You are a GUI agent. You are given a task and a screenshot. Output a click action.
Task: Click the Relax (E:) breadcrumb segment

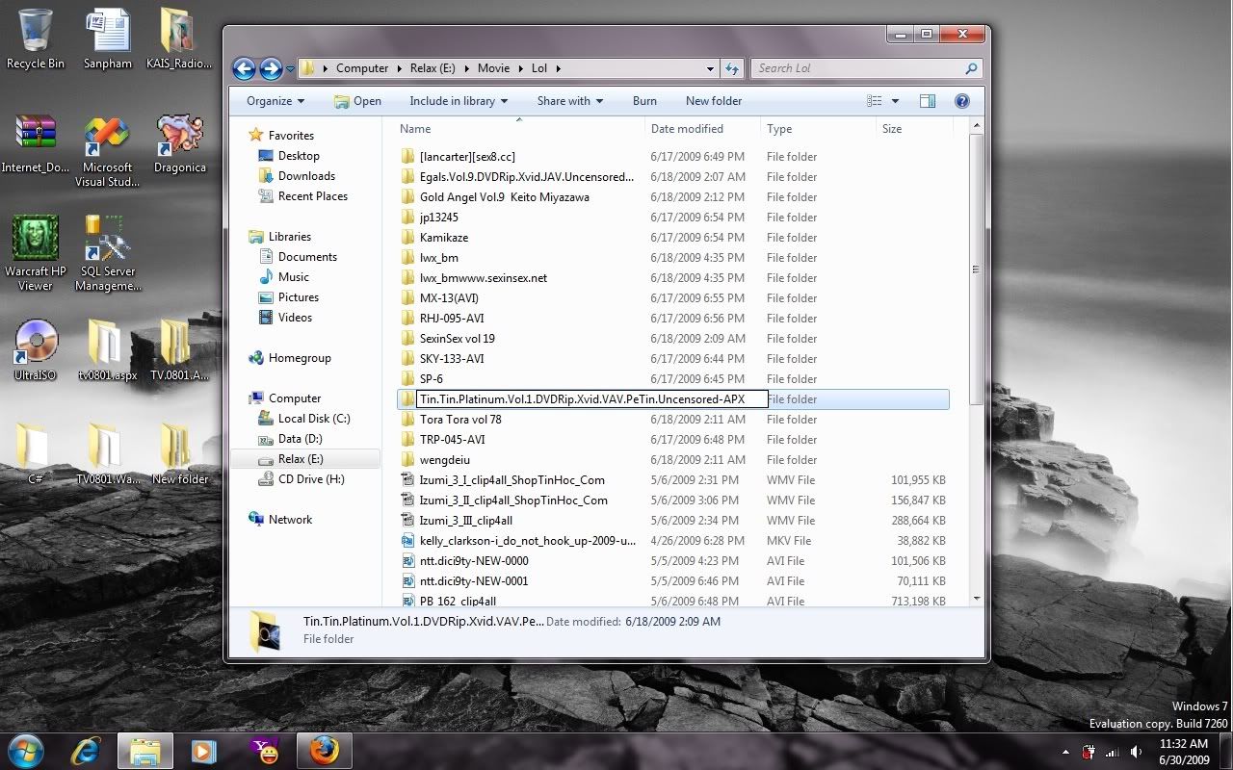pos(433,68)
